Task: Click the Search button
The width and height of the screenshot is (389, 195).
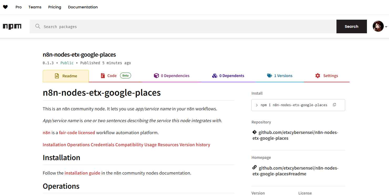Action: pos(351,26)
